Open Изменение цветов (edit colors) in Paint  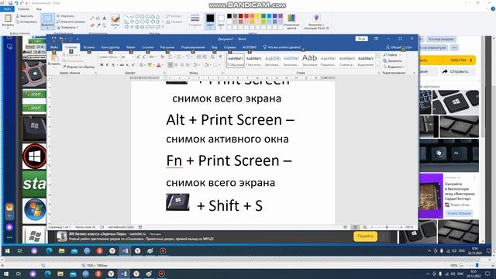click(x=291, y=22)
